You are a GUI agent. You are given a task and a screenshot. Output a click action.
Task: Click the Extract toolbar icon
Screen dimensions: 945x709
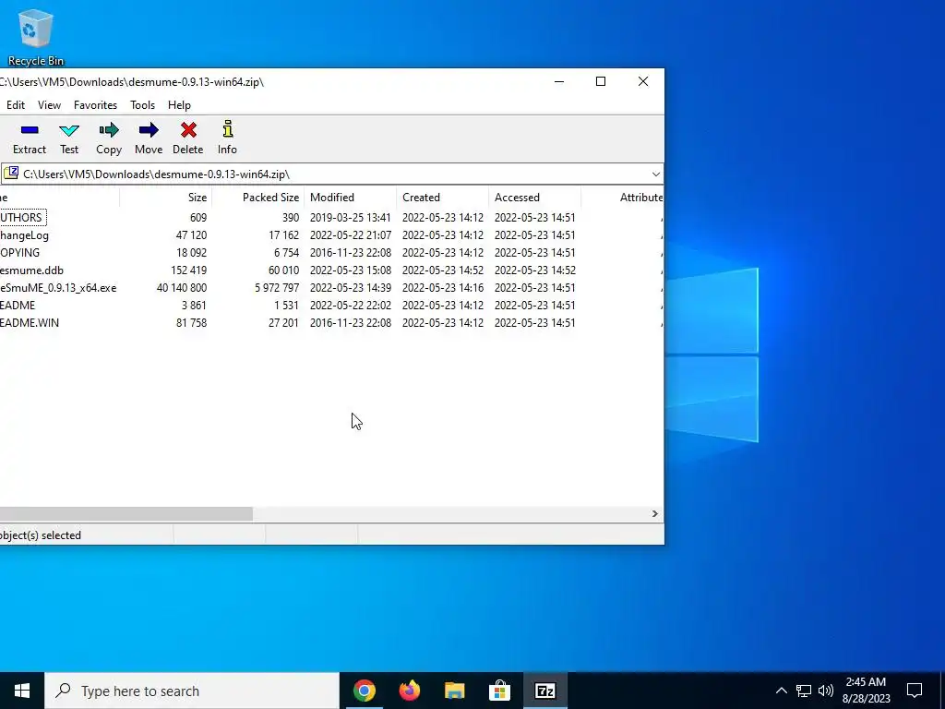click(x=29, y=138)
